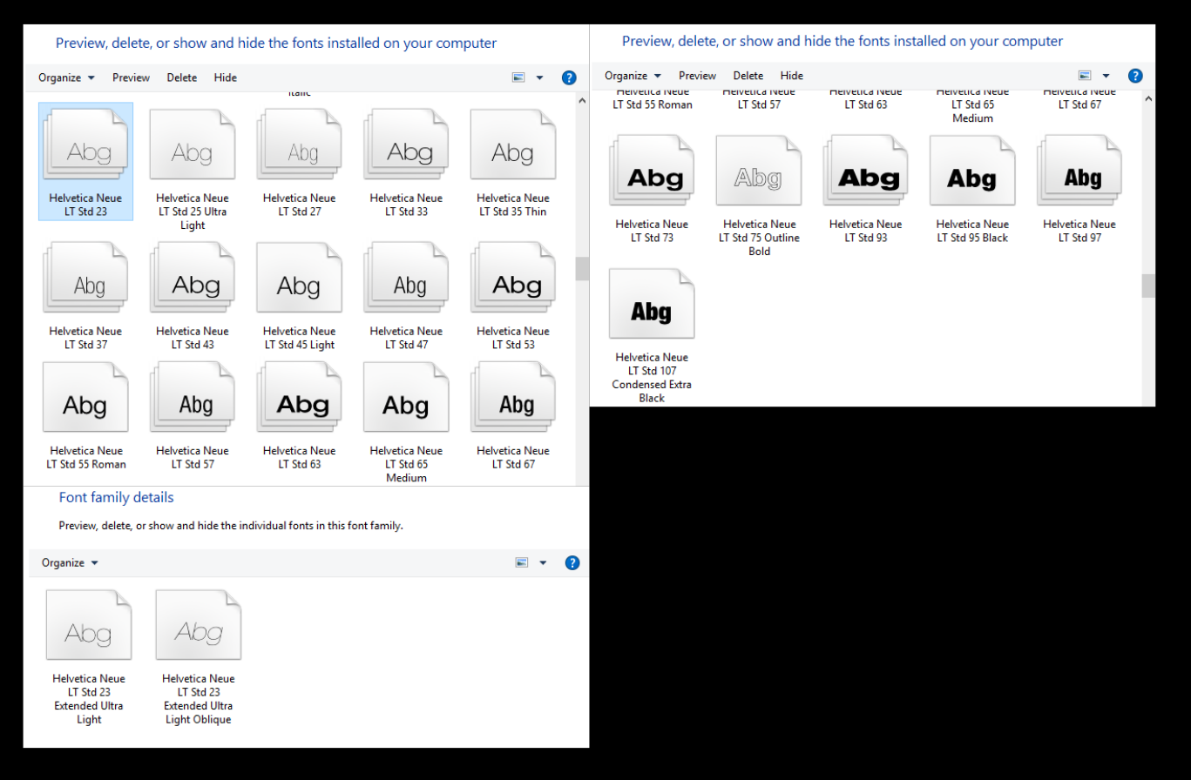This screenshot has height=780, width=1191.
Task: Click "Helvetica Neue LT Std 65 Medium" label in right window
Action: 972,105
